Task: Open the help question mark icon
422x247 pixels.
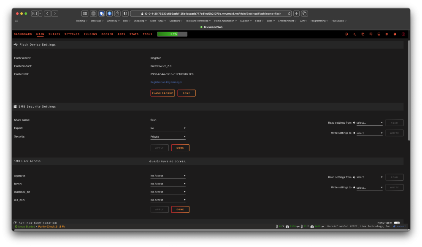Action: (x=395, y=34)
